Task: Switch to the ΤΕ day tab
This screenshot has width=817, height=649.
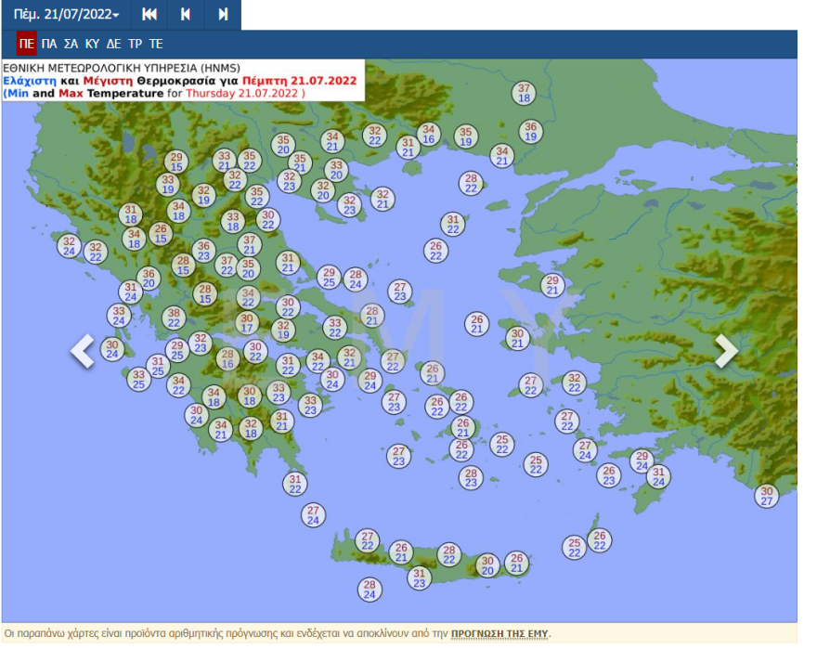Action: coord(156,44)
